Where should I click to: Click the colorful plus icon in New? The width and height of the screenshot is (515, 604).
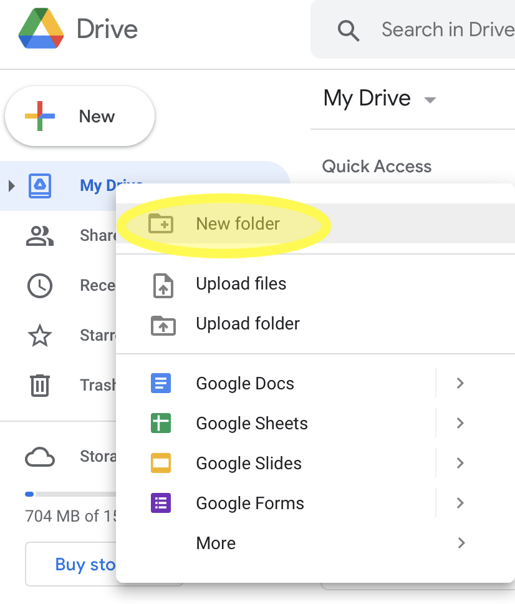pos(40,116)
